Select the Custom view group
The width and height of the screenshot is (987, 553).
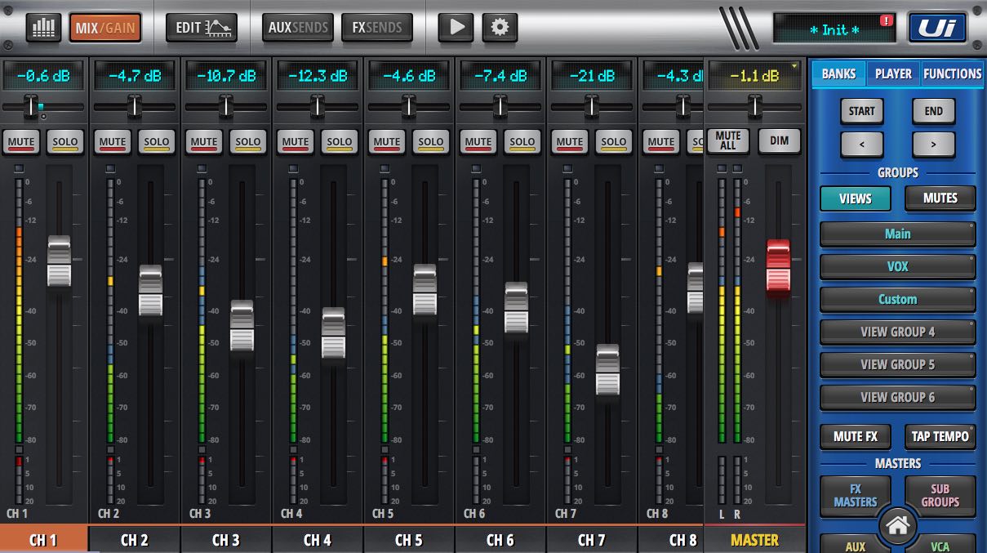898,299
